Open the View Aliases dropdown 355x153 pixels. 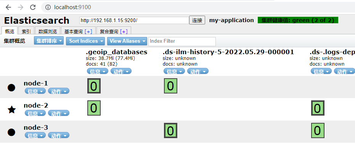click(127, 41)
